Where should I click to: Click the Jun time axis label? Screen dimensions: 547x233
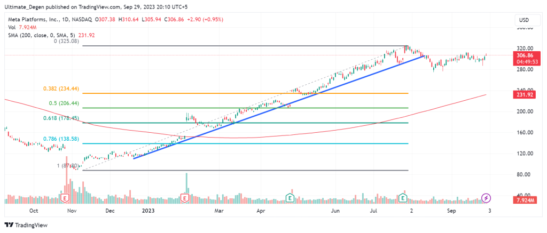pyautogui.click(x=335, y=211)
